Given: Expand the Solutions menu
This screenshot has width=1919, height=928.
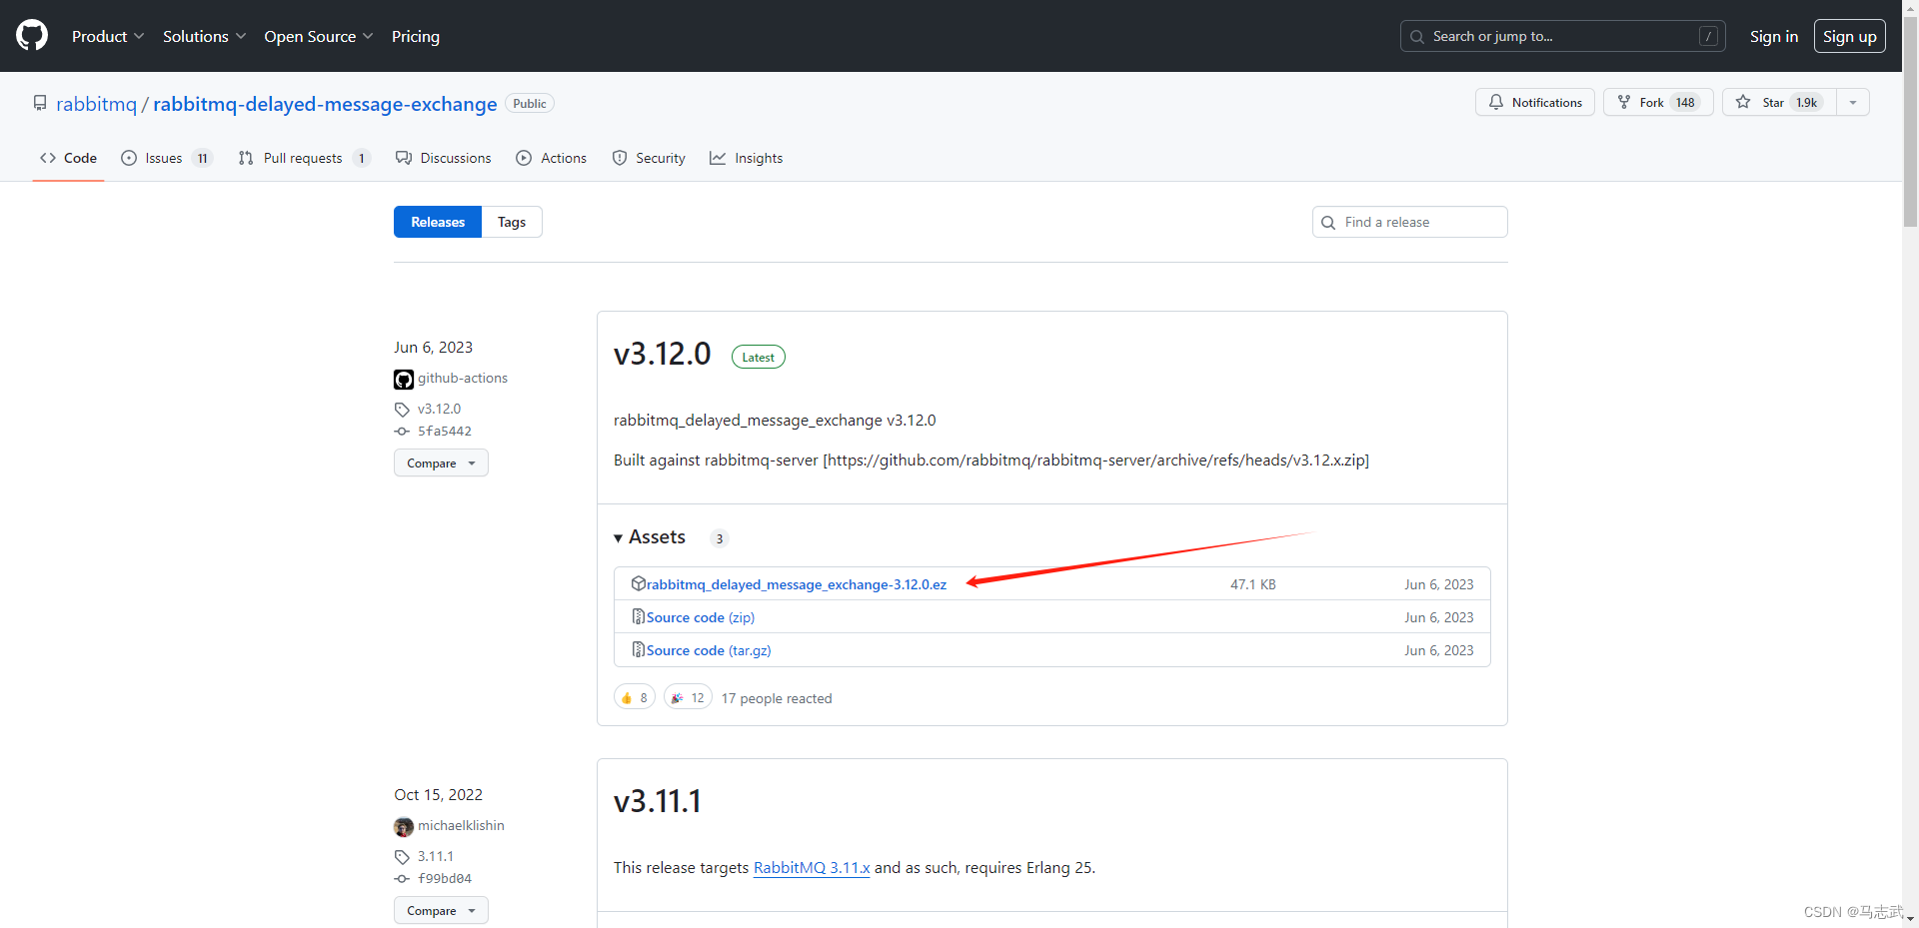Looking at the screenshot, I should point(204,36).
